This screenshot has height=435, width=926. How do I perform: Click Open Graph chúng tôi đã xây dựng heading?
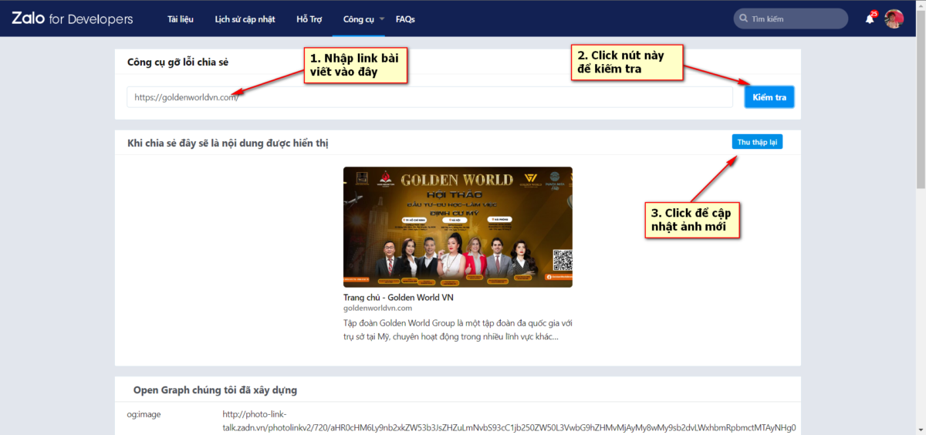coord(215,390)
